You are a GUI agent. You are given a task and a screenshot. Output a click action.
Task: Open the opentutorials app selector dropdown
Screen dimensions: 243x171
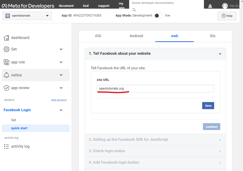(27, 16)
